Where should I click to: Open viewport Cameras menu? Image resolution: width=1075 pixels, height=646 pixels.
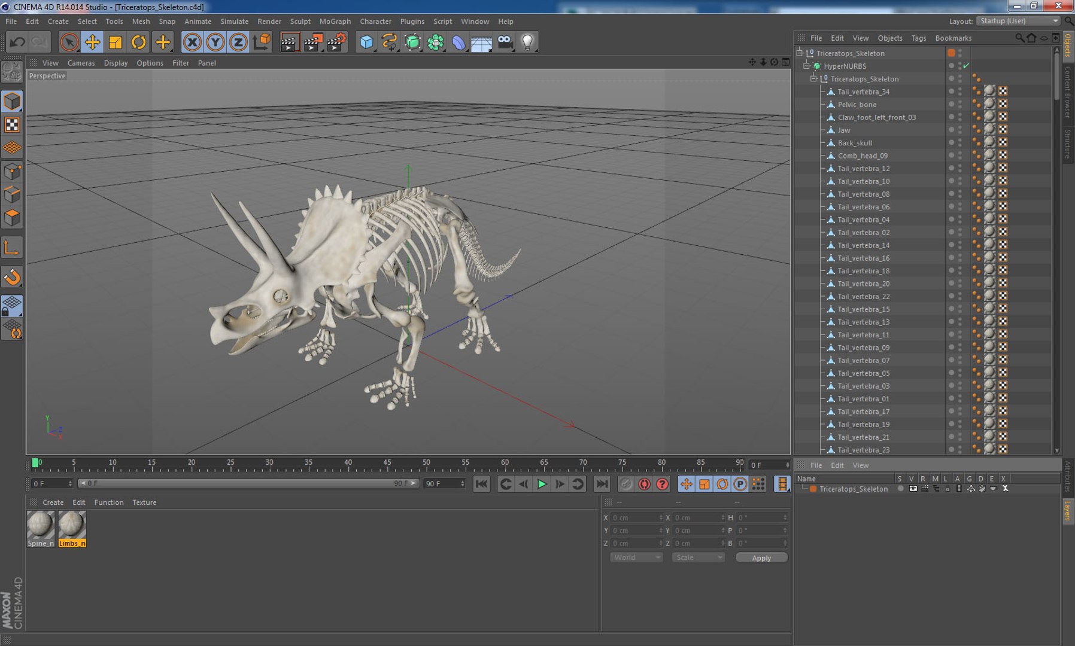tap(81, 63)
